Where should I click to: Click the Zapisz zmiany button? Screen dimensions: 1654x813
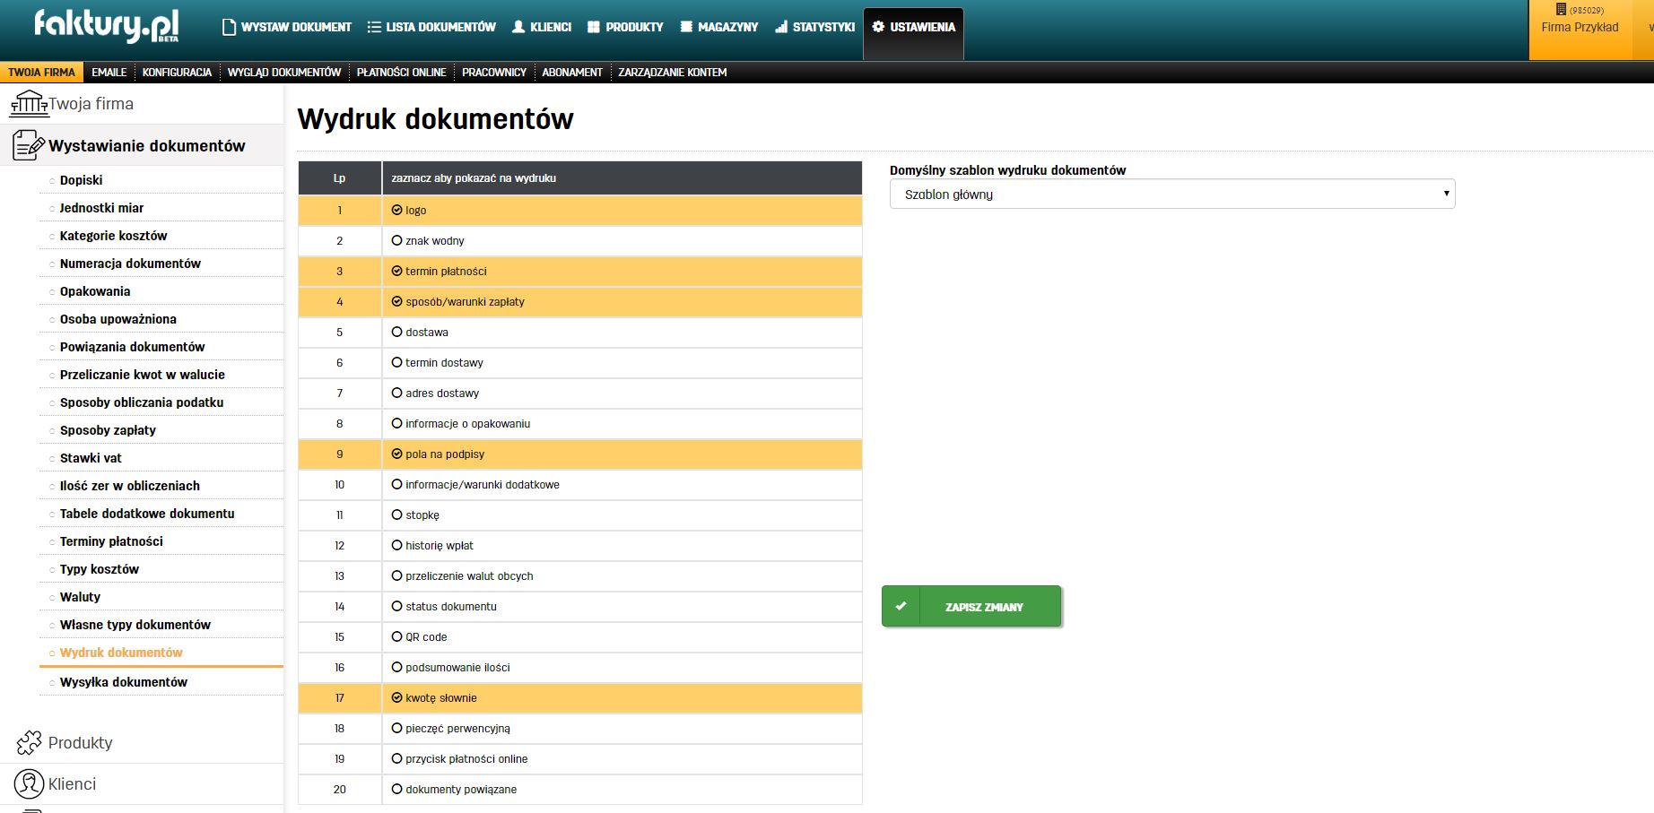[x=971, y=607]
